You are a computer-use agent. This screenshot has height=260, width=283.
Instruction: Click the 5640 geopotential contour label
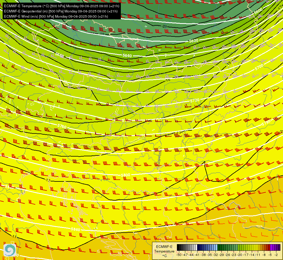(x=127, y=55)
